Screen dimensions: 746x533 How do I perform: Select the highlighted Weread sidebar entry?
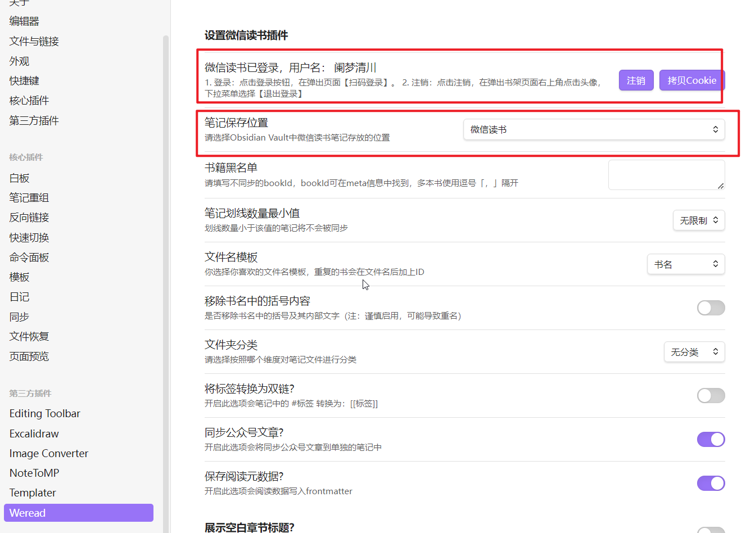pos(79,513)
